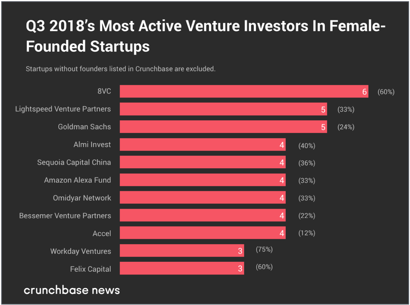Click the Workday Ventures bar
Viewport: 410px width, 305px height.
pos(181,251)
